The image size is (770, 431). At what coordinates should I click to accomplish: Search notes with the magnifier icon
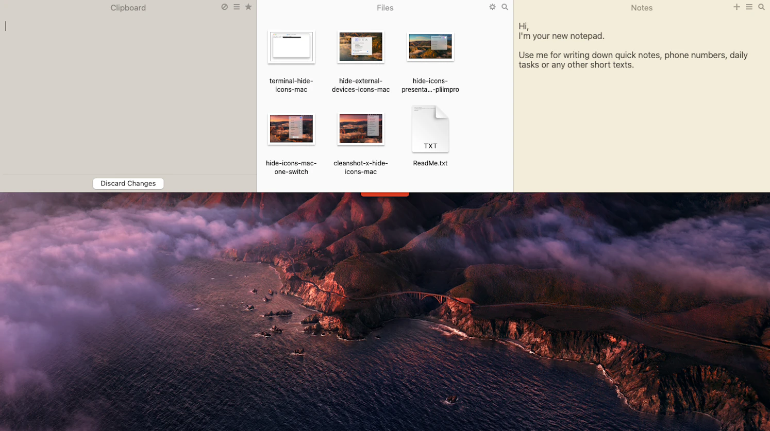[762, 7]
